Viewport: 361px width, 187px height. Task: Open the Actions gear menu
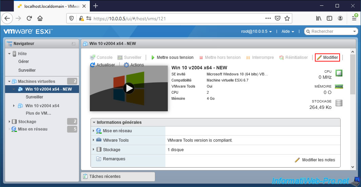(134, 65)
